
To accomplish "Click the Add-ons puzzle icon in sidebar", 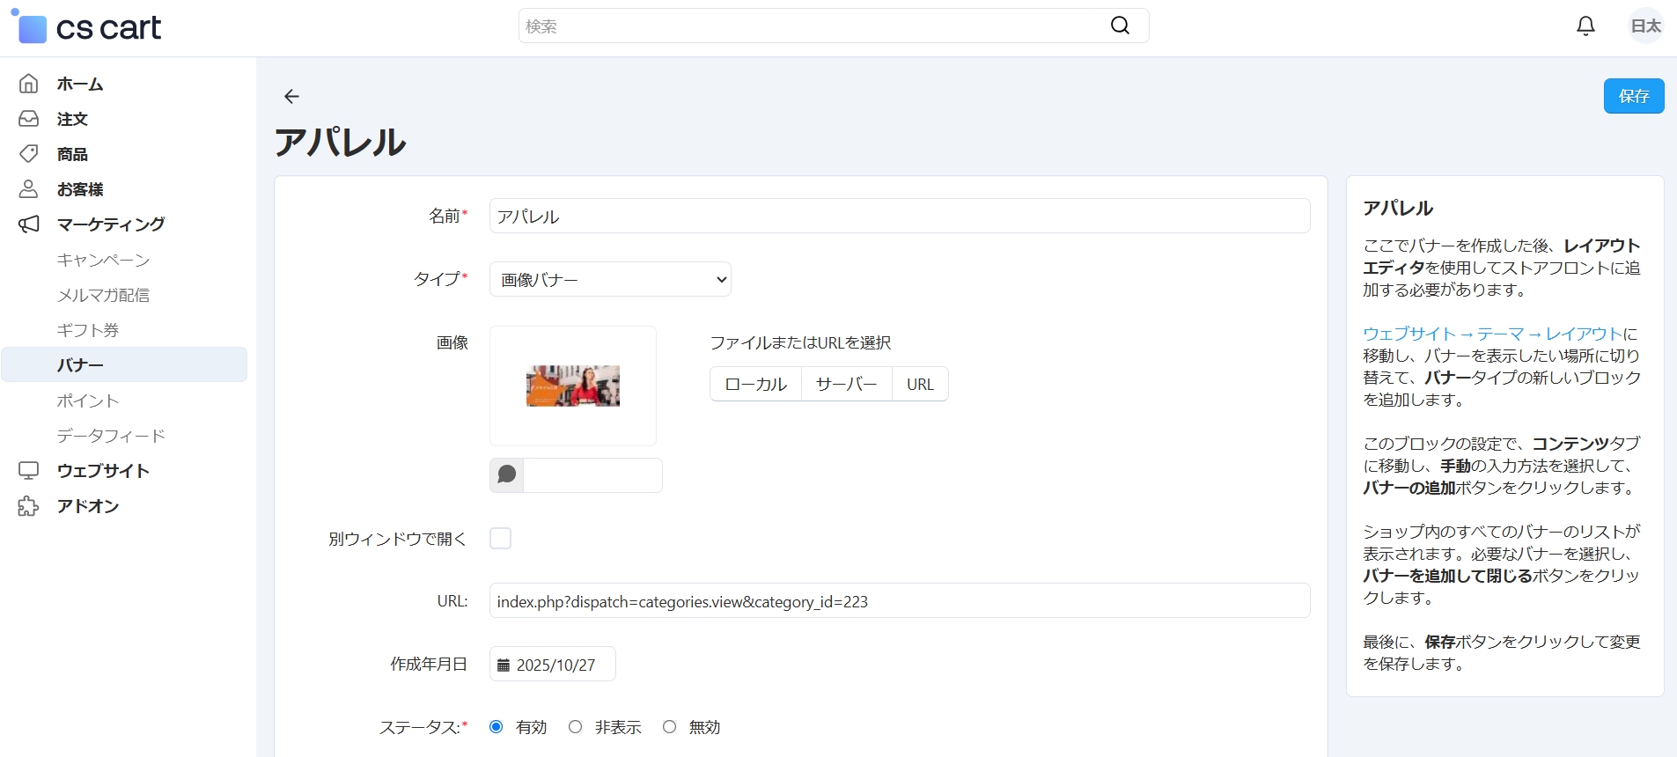I will [x=29, y=506].
